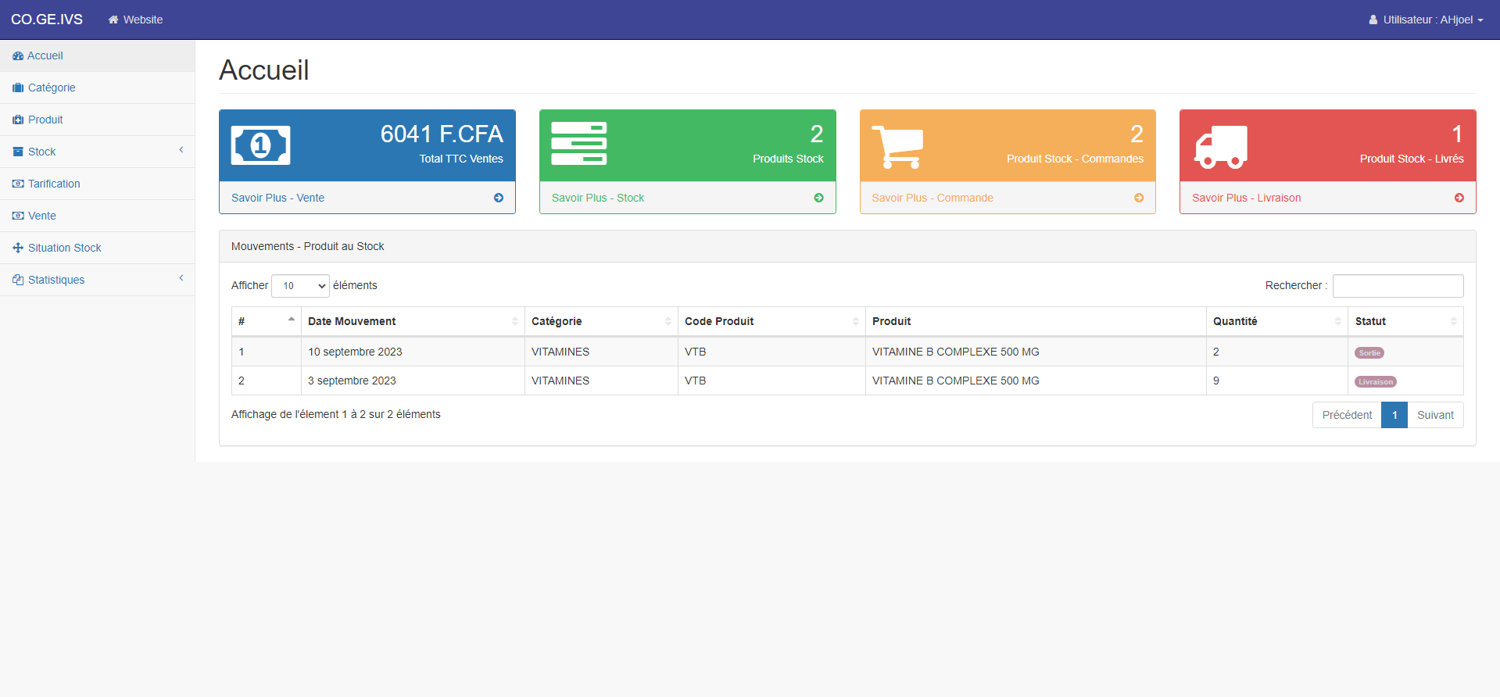Screen dimensions: 1500x697
Task: Click the arrow icon beside Savoir Plus - Commande
Action: pyautogui.click(x=1139, y=198)
